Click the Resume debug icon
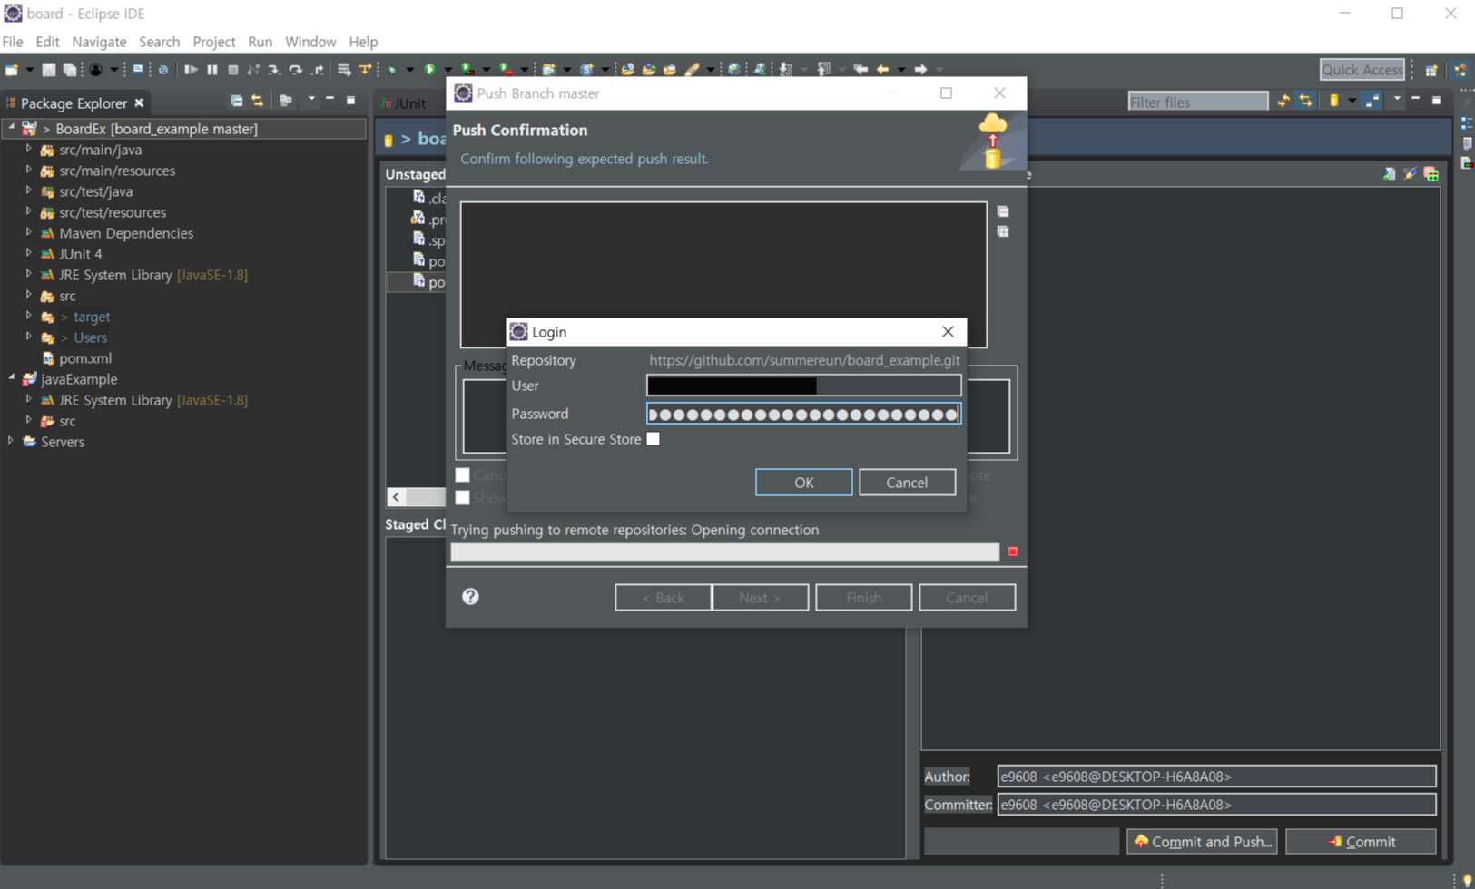The height and width of the screenshot is (889, 1475). tap(191, 69)
